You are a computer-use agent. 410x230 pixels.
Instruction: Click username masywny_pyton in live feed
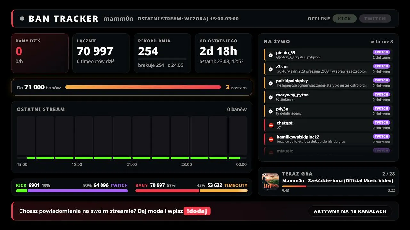(x=292, y=95)
